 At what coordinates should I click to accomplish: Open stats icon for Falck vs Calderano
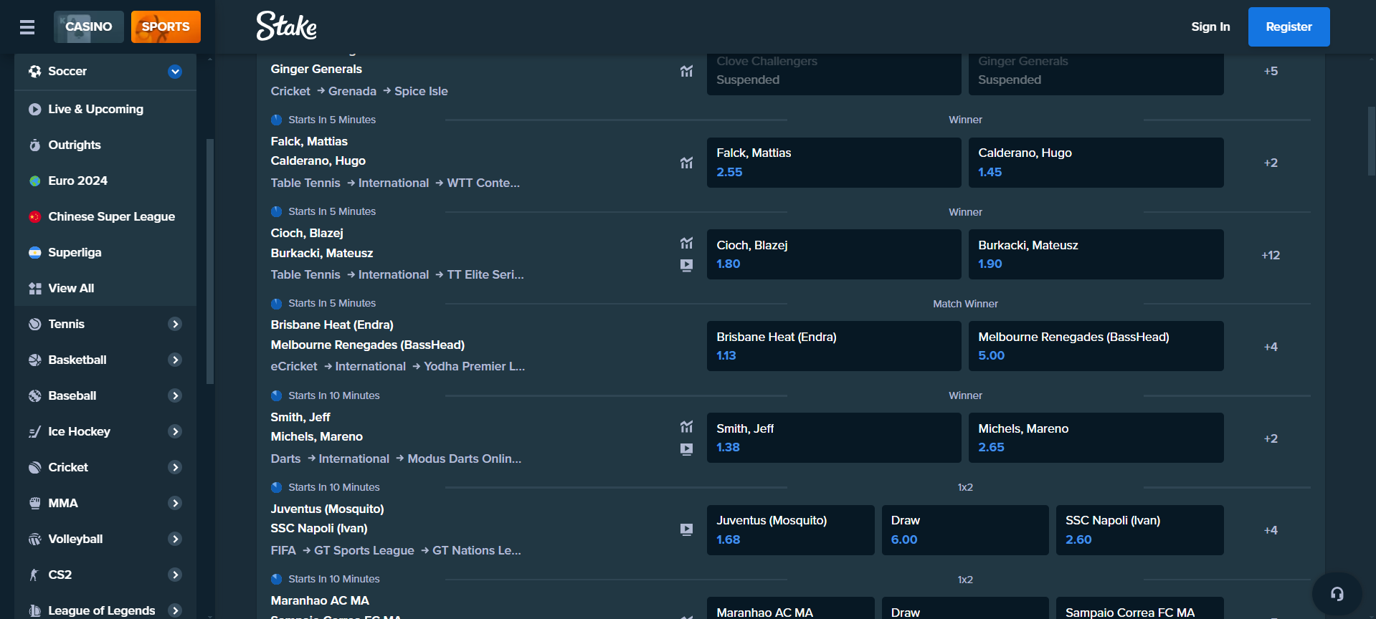tap(686, 163)
